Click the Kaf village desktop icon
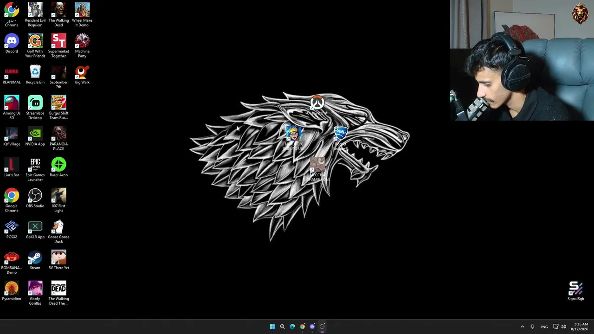Viewport: 594px width, 334px height. pyautogui.click(x=12, y=136)
